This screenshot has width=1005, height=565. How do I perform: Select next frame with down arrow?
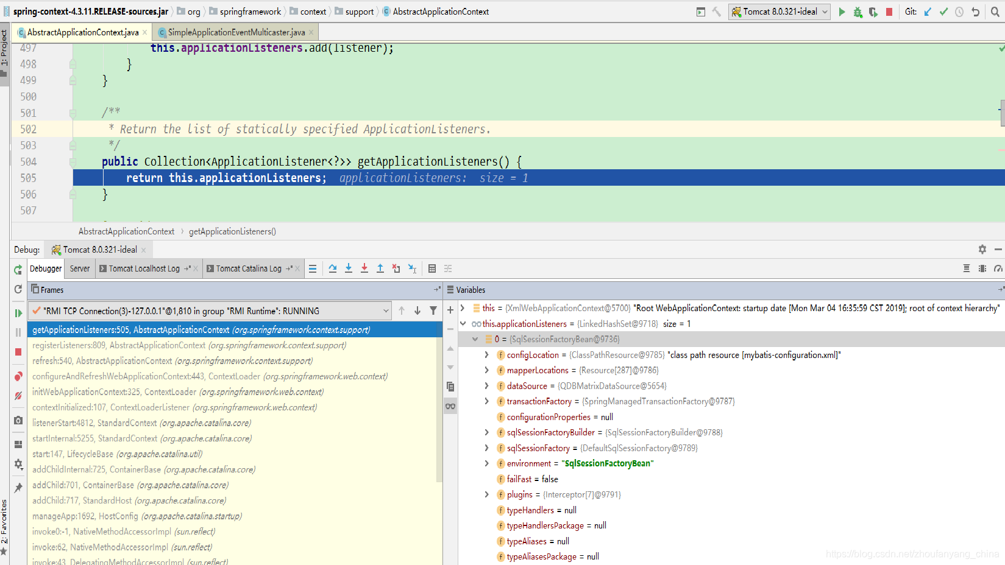pyautogui.click(x=417, y=311)
